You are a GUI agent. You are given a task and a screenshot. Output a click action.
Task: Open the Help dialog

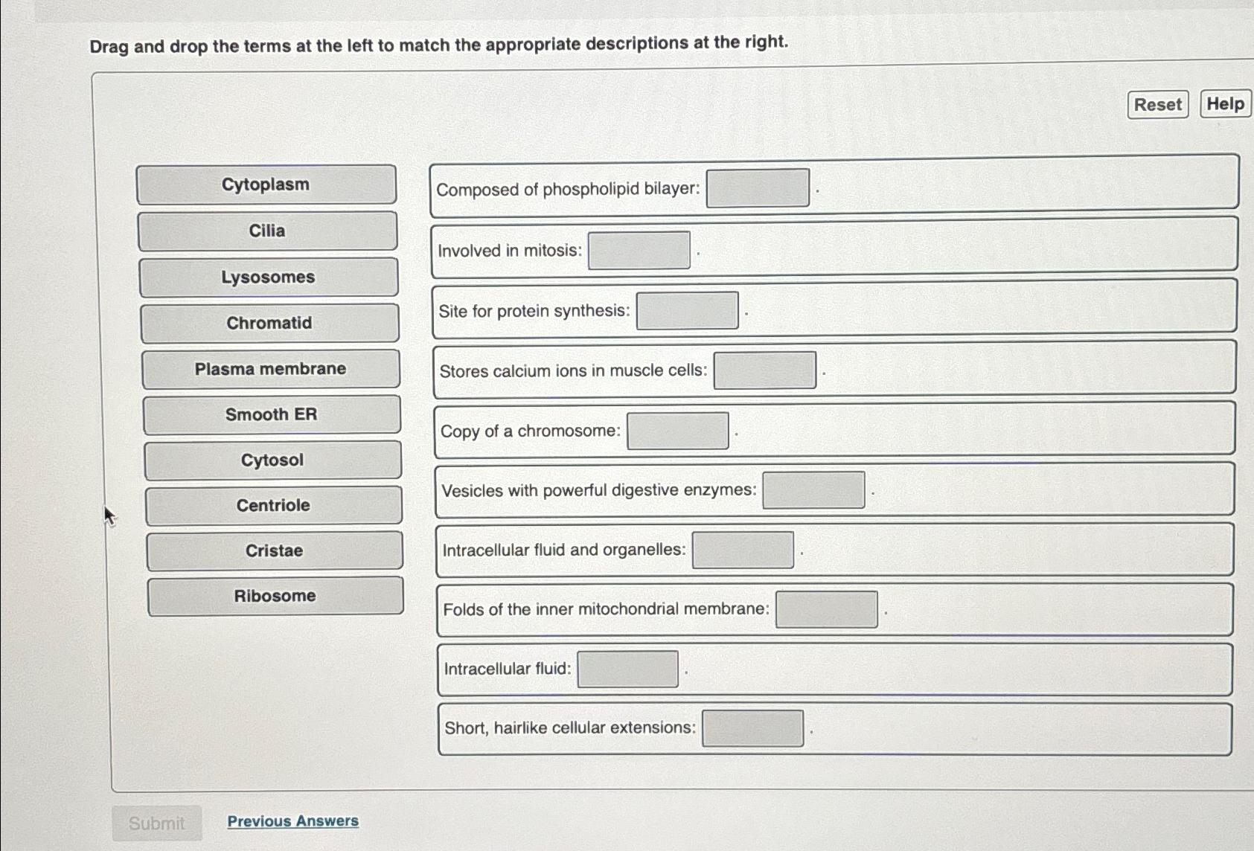point(1225,103)
